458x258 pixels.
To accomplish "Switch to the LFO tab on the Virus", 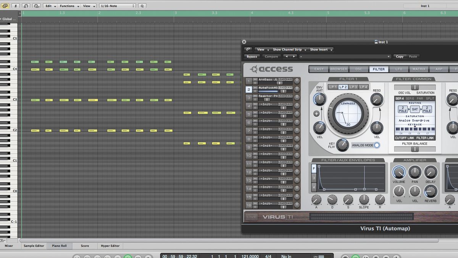I will click(x=399, y=69).
